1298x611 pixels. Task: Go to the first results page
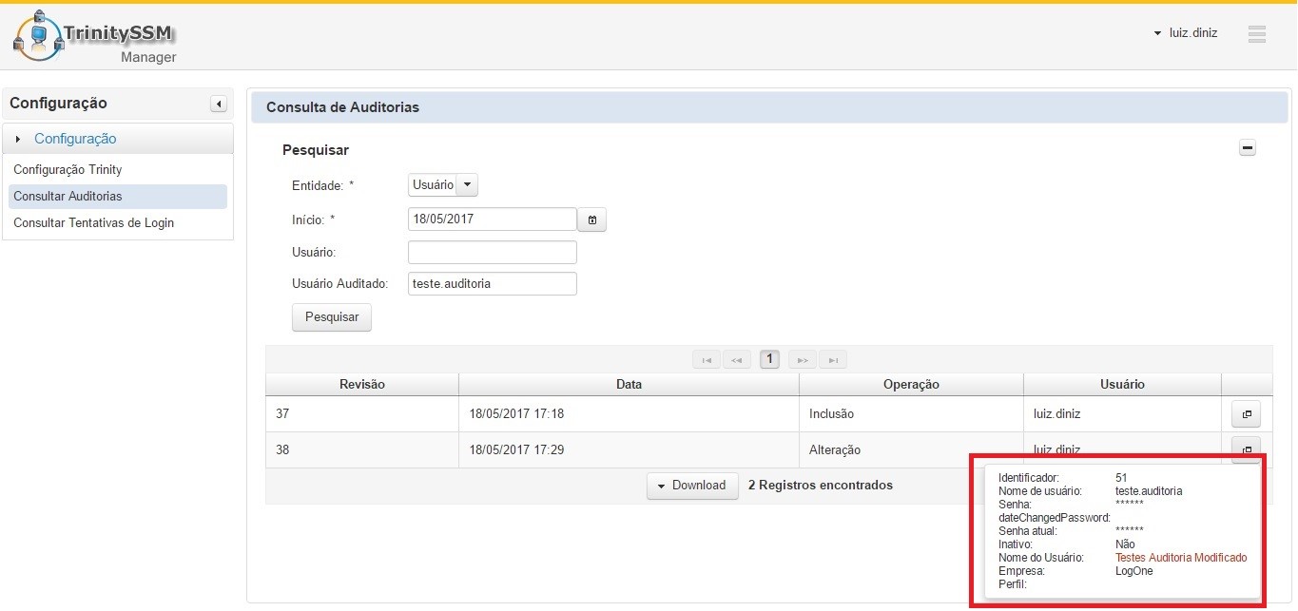click(707, 360)
